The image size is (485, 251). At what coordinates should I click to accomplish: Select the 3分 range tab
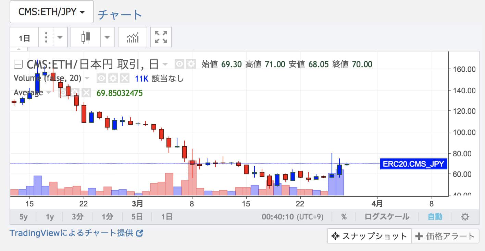pos(78,217)
